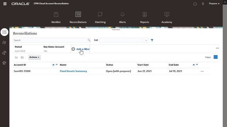Click the 1 Item count label
The width and height of the screenshot is (227, 127).
(208, 57)
